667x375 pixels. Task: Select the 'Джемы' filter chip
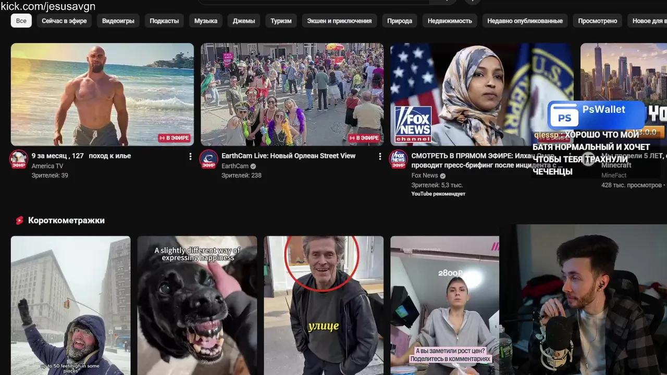[244, 21]
